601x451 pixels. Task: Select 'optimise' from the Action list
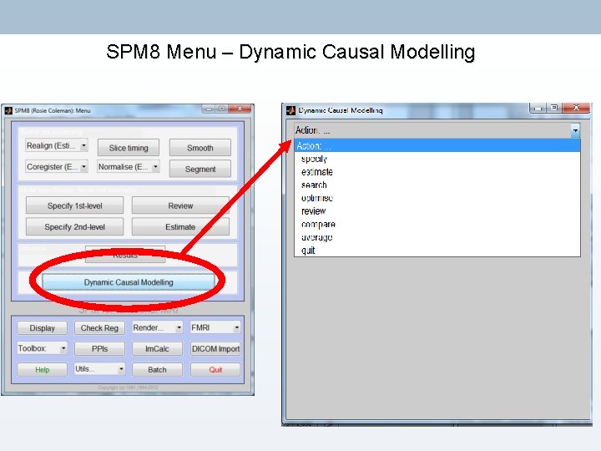437,198
